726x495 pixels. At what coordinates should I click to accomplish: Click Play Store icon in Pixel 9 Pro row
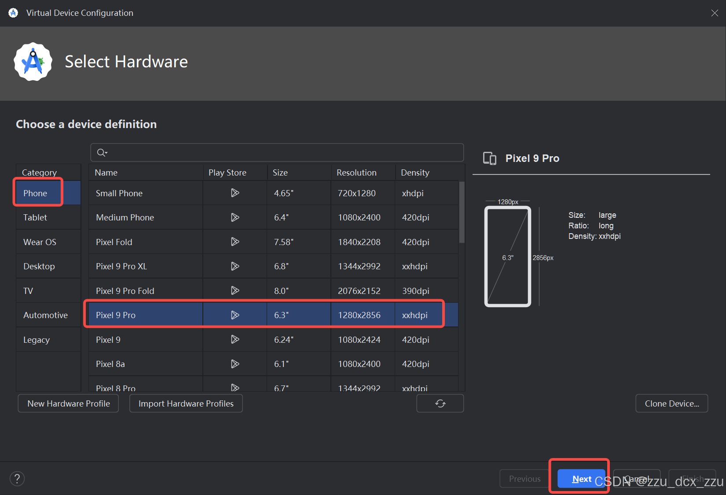click(235, 315)
